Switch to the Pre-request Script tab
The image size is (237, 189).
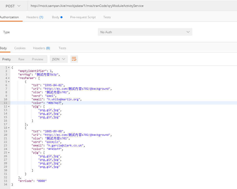pyautogui.click(x=83, y=17)
